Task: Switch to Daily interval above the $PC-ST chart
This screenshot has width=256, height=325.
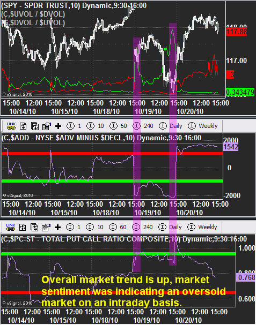Action: (170, 227)
